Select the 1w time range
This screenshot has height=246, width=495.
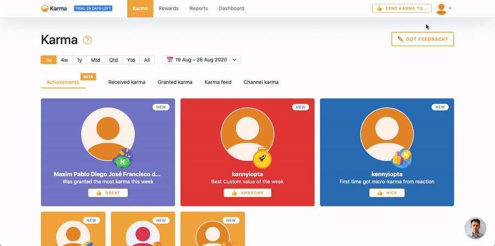tap(48, 60)
